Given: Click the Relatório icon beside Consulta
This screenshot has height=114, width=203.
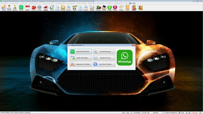Looking at the screenshot, I should point(69,8).
